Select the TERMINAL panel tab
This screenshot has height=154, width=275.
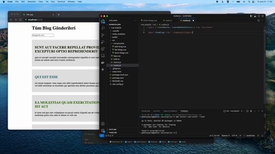(x=184, y=111)
